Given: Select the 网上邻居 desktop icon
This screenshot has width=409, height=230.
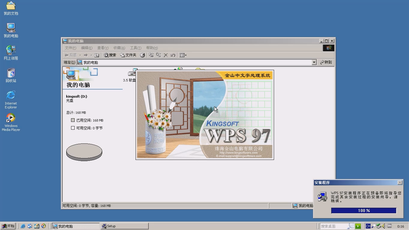Looking at the screenshot, I should tap(11, 53).
